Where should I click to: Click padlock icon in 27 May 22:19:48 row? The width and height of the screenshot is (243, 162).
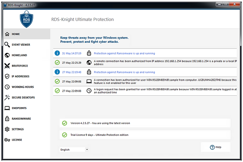(89, 72)
